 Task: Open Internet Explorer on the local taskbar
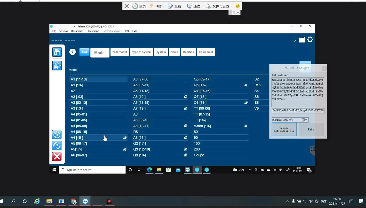point(37,201)
